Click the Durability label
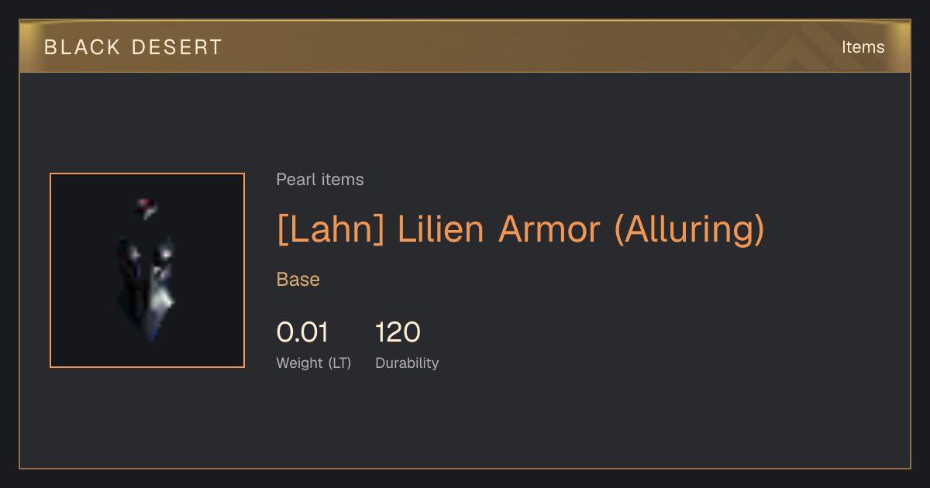 click(407, 363)
